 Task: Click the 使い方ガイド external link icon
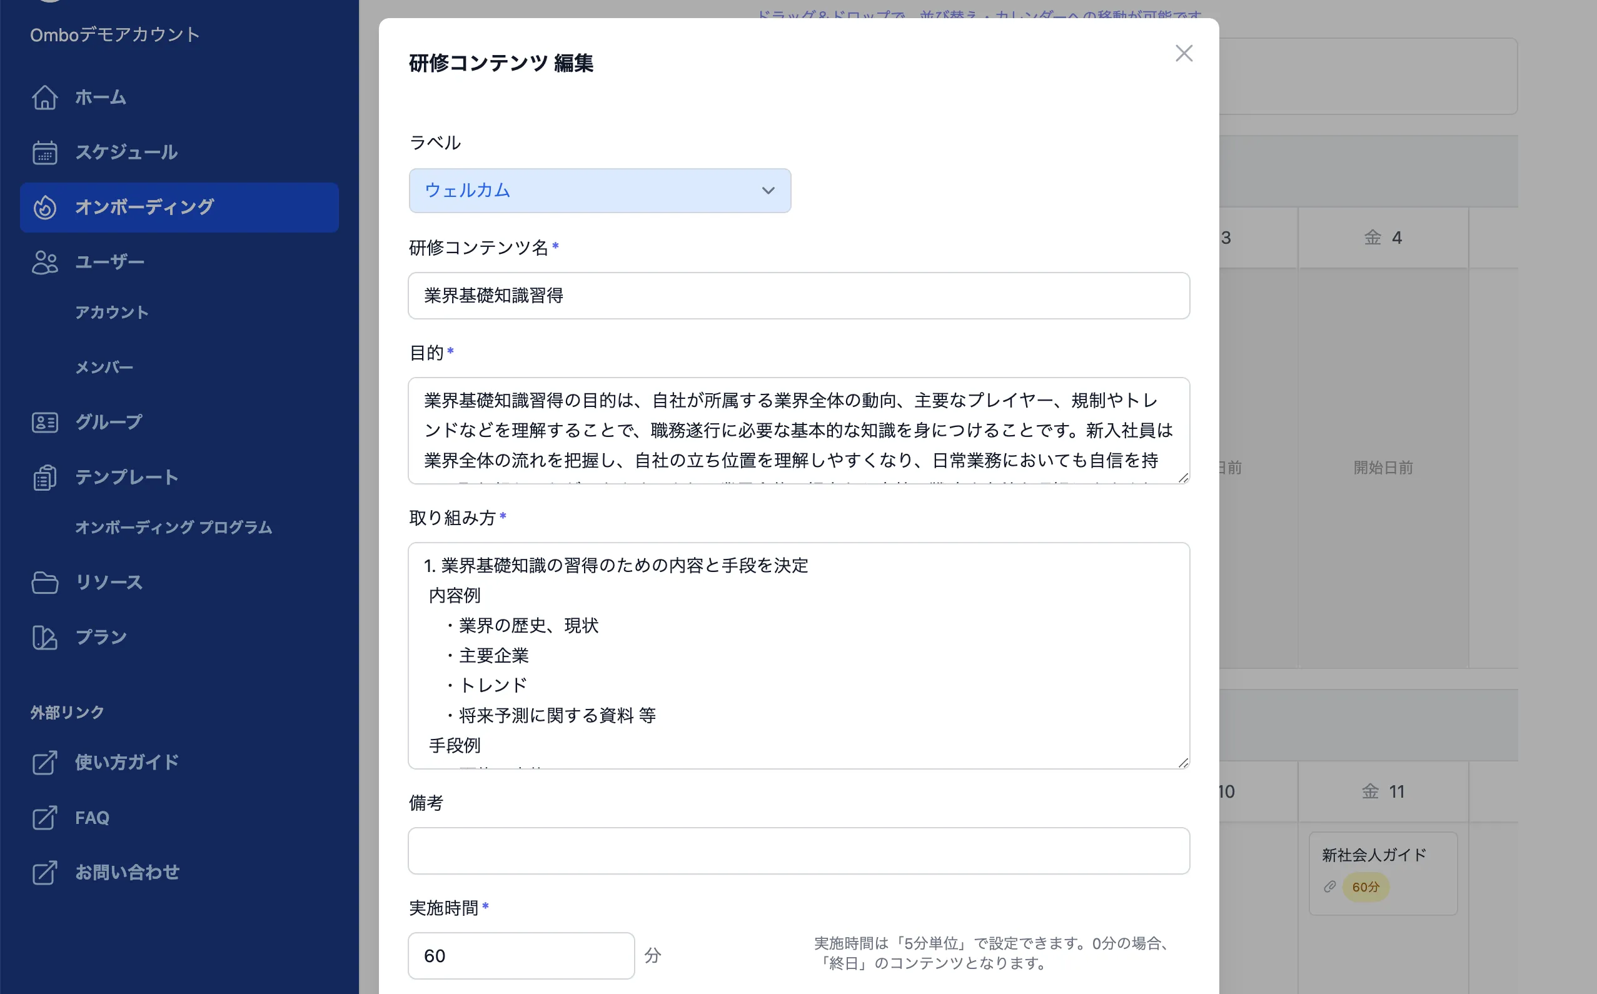click(x=44, y=763)
